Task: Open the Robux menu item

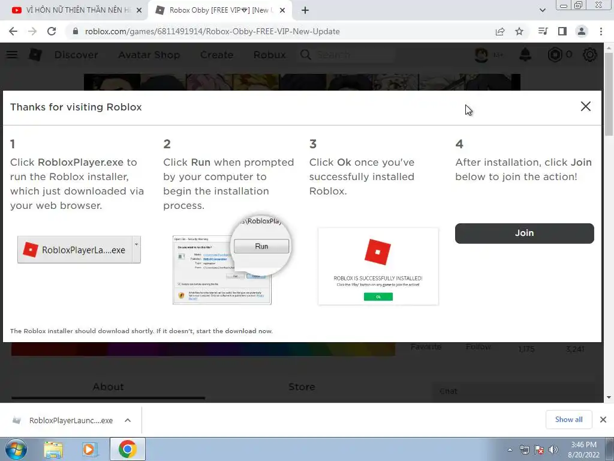Action: [269, 55]
